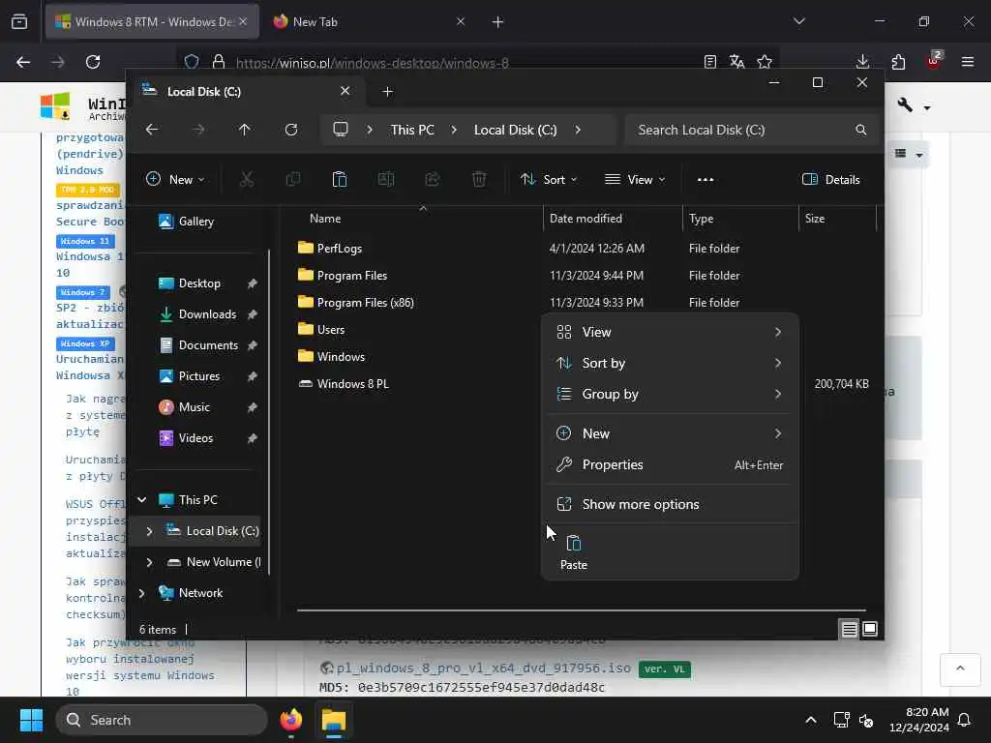
Task: Reload the Firefox page
Action: (93, 62)
